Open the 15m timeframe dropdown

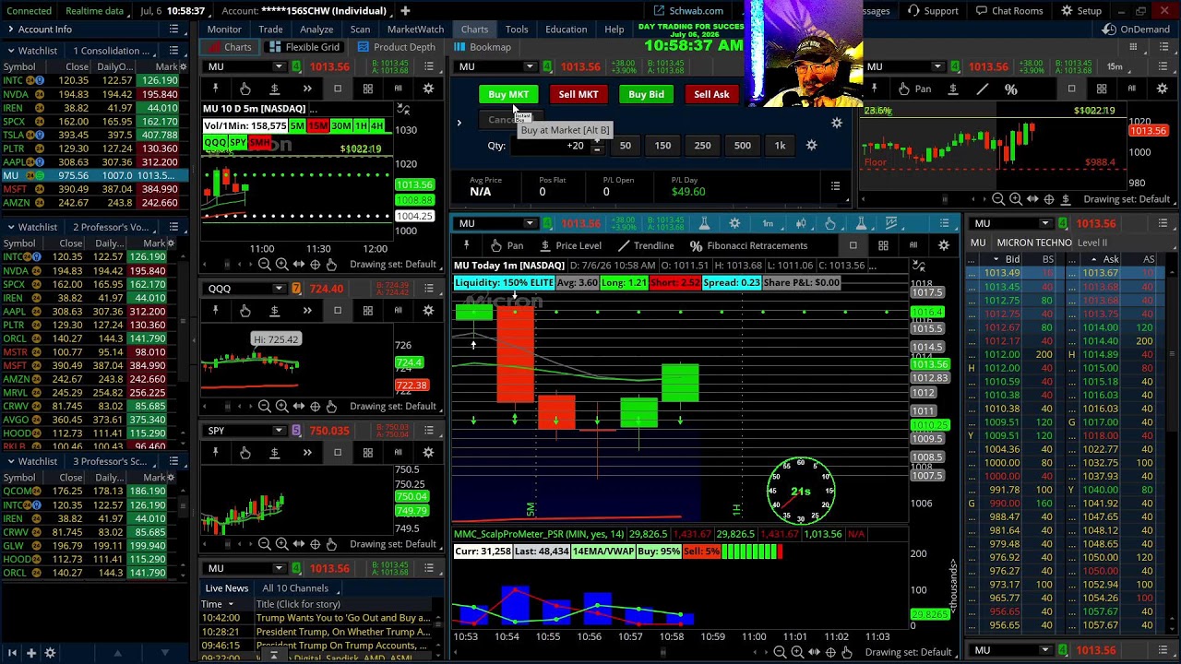pos(1115,66)
